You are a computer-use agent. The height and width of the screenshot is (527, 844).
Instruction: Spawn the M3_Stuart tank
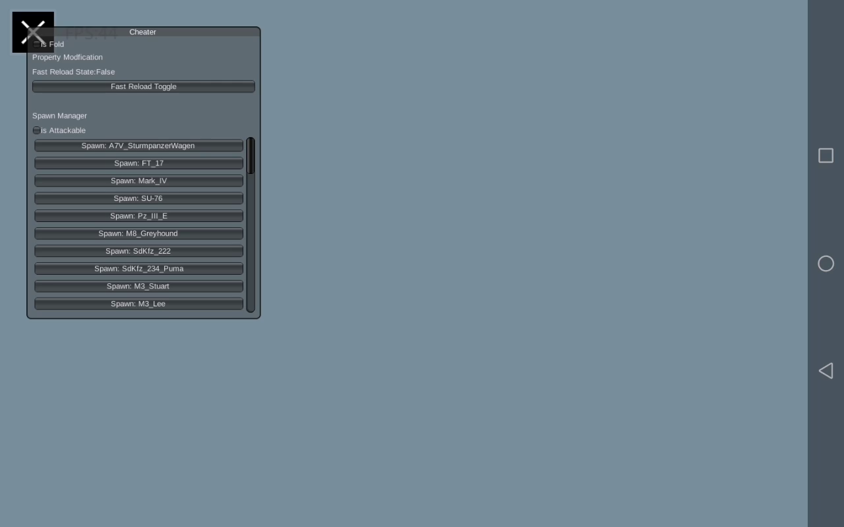click(x=138, y=286)
